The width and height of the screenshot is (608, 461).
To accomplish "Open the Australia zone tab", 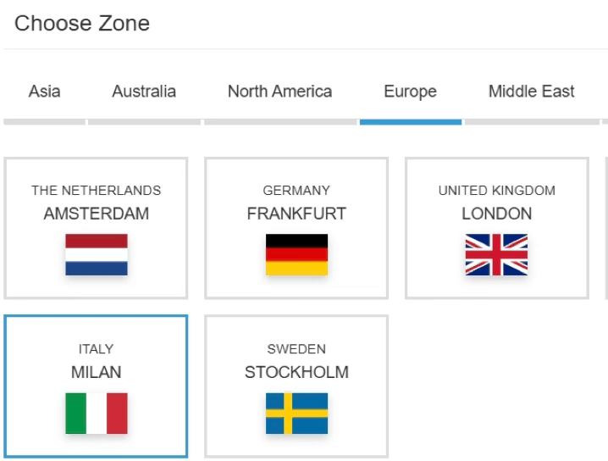I will click(144, 92).
